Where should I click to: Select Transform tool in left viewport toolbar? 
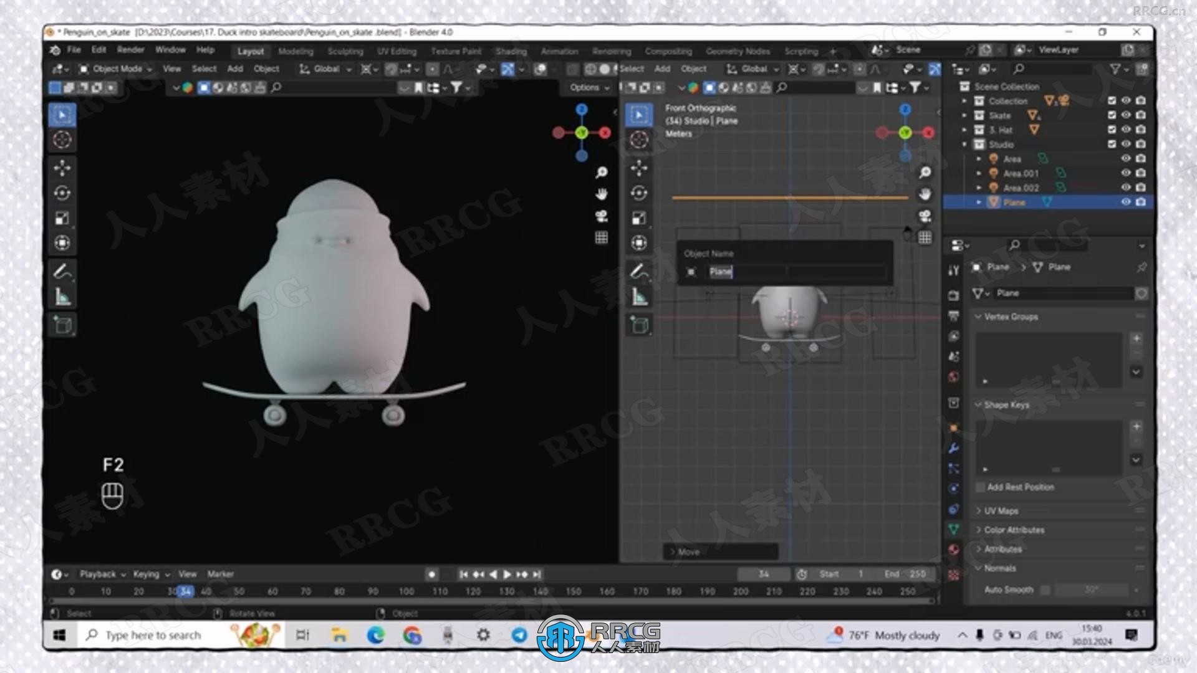(x=62, y=243)
